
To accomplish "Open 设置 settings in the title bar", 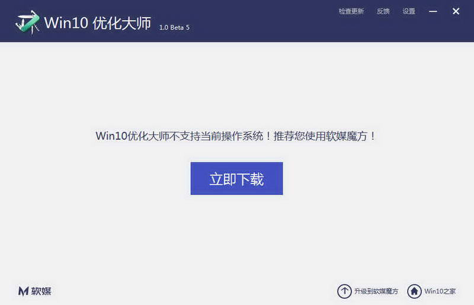I will pos(409,11).
